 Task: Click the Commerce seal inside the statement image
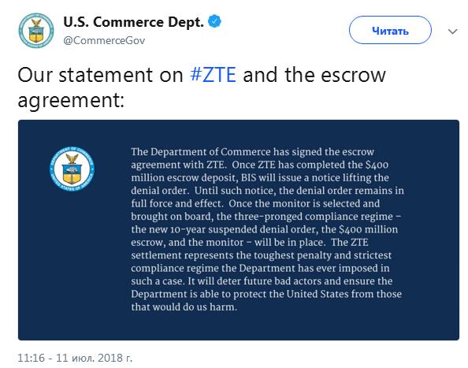[x=72, y=169]
